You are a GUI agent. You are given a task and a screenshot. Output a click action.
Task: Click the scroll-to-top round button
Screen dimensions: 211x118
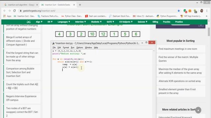click(198, 110)
